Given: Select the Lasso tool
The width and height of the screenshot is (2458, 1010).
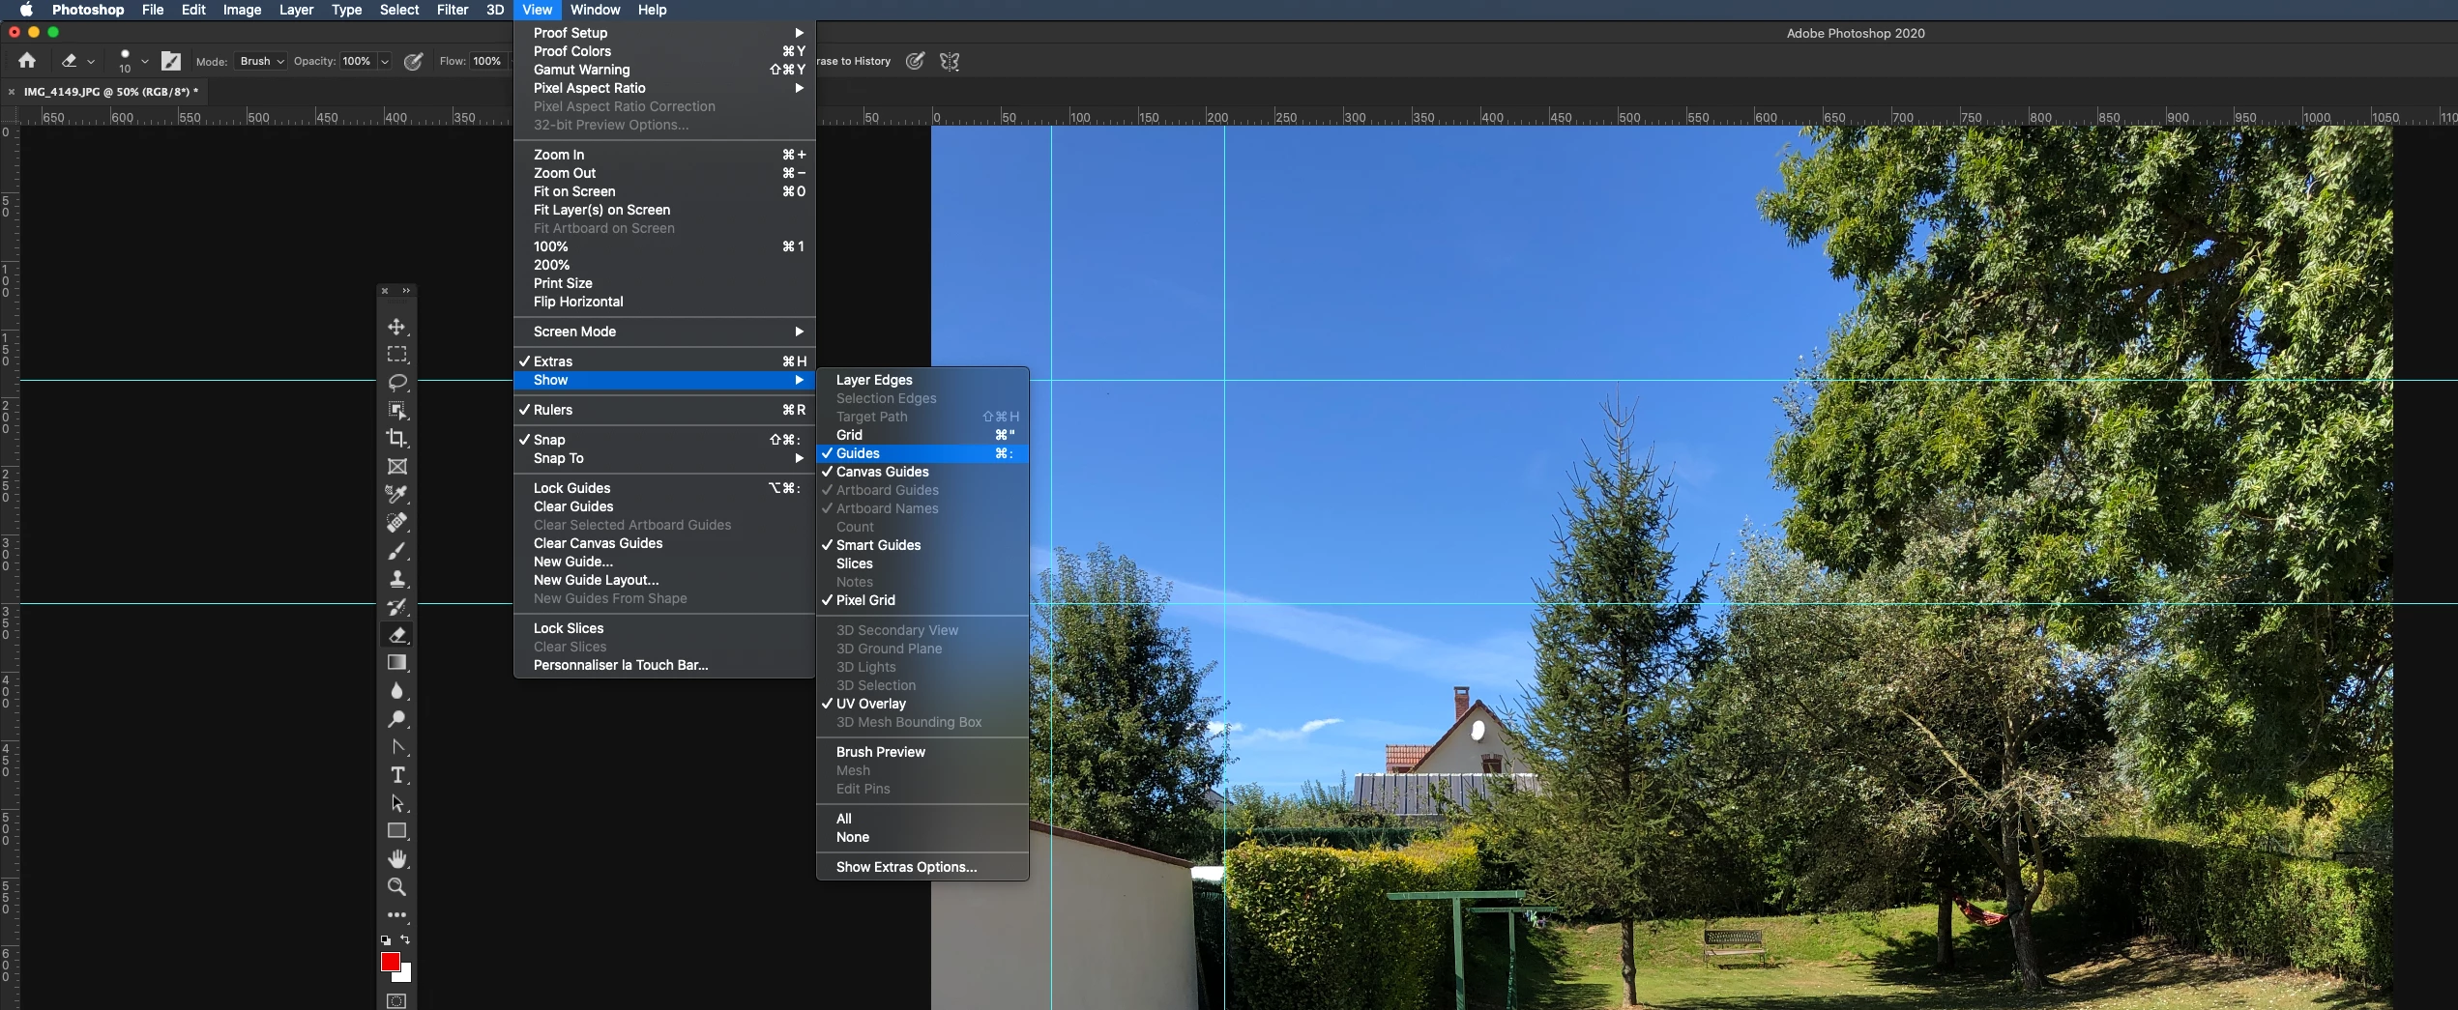Looking at the screenshot, I should point(396,383).
